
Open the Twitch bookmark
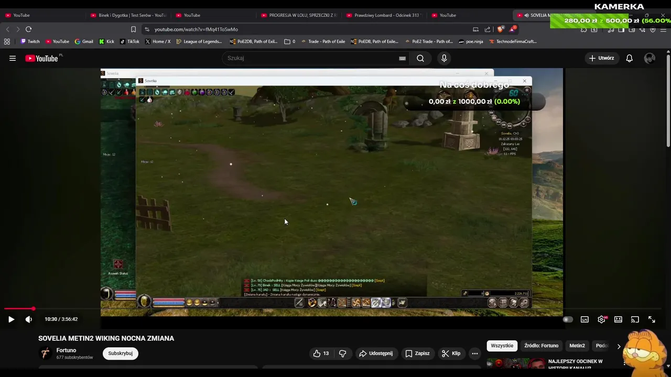pos(30,41)
